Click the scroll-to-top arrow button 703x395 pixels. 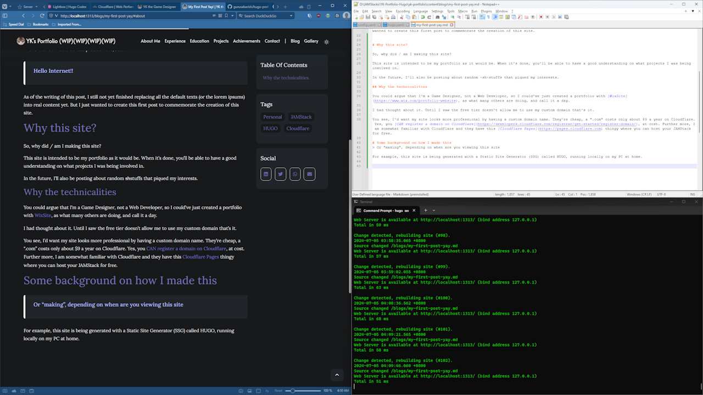click(337, 375)
